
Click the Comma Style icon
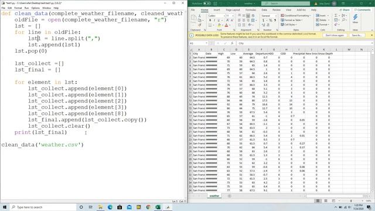tap(275, 21)
